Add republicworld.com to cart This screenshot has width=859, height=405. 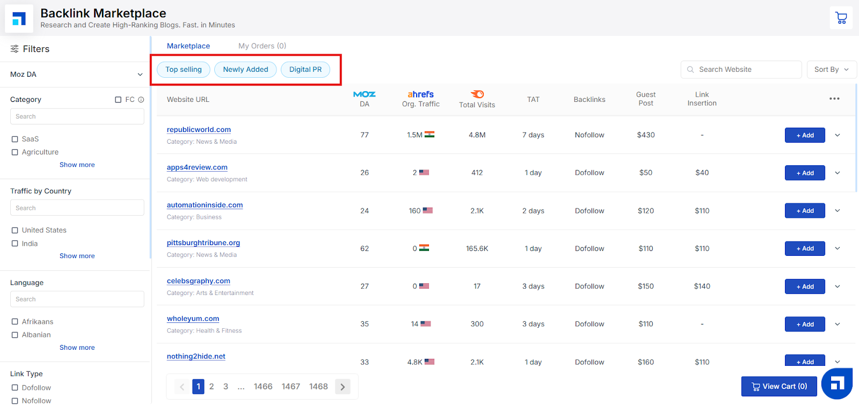[x=805, y=135]
